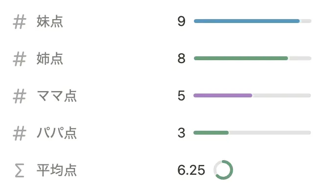Open the 平均点 formula property label
The height and width of the screenshot is (188, 330).
click(x=57, y=170)
